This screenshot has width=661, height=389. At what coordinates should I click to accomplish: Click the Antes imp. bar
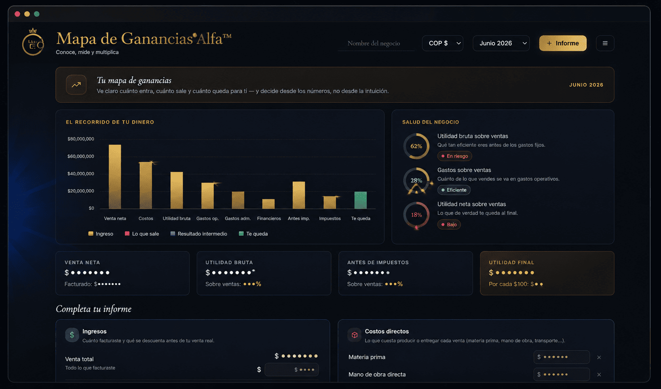299,195
